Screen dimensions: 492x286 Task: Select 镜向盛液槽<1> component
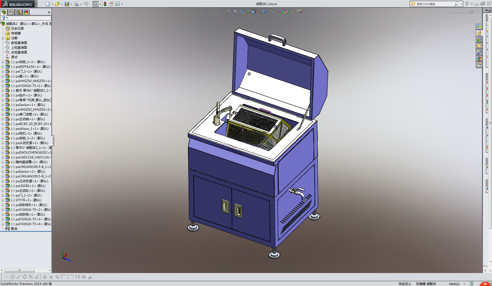29,162
